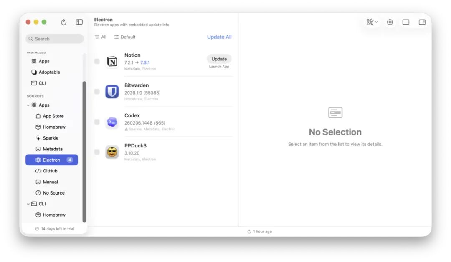Select CLI under Sources section

point(42,204)
